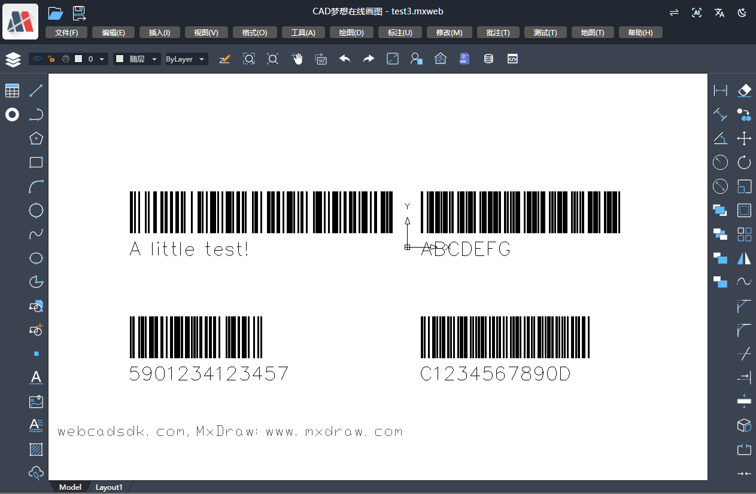Toggle dark mode moon icon

pos(742,13)
